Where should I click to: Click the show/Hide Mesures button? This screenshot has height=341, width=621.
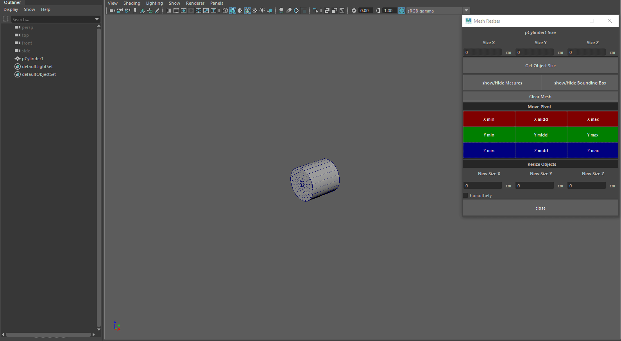(x=502, y=83)
